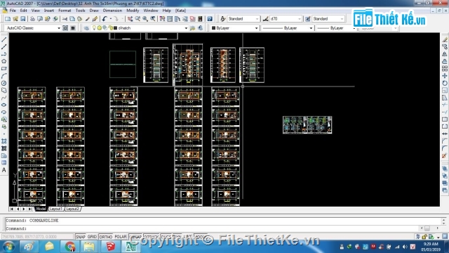This screenshot has width=449, height=253.
Task: Select the Move tool in modify toolbar
Action: [x=444, y=76]
